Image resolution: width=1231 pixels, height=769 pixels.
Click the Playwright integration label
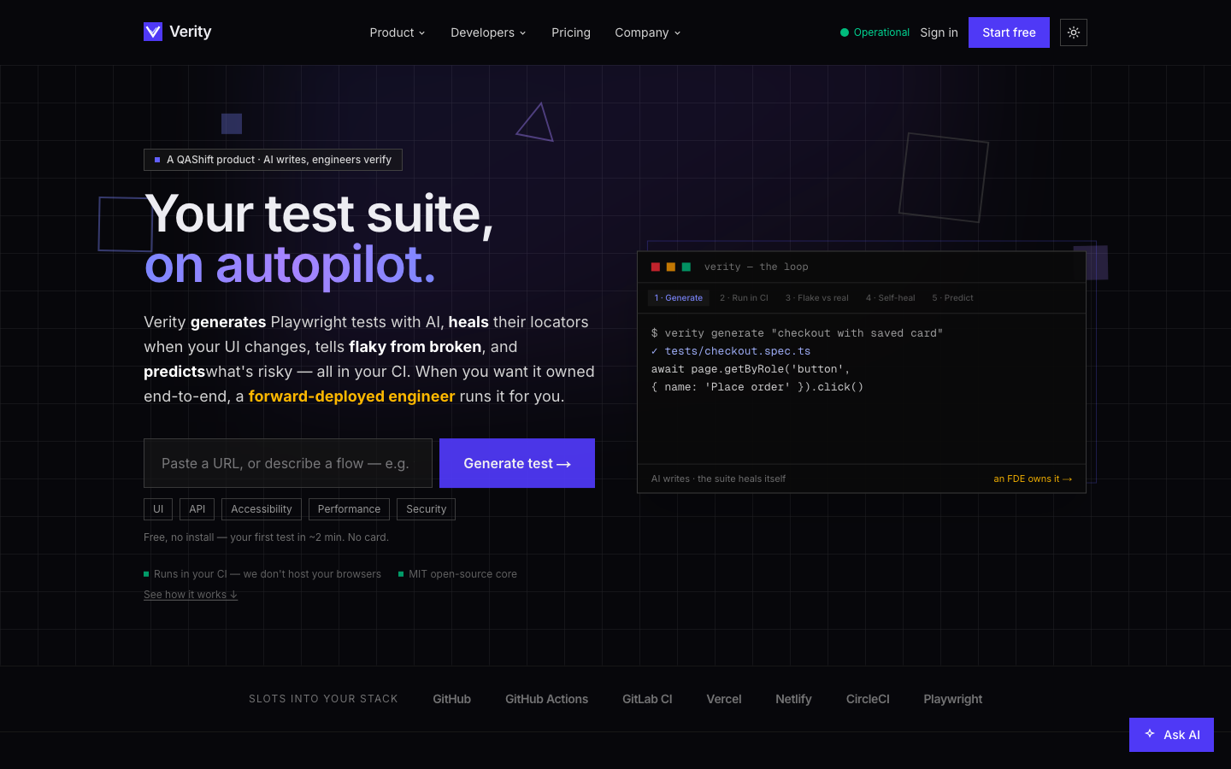953,699
